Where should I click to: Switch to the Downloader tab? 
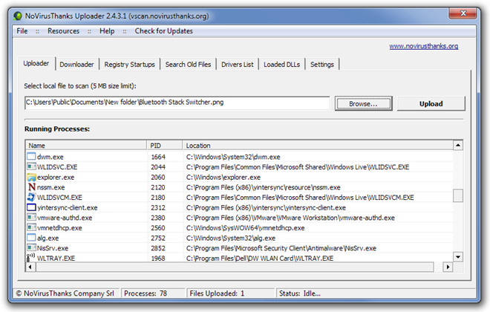(76, 65)
